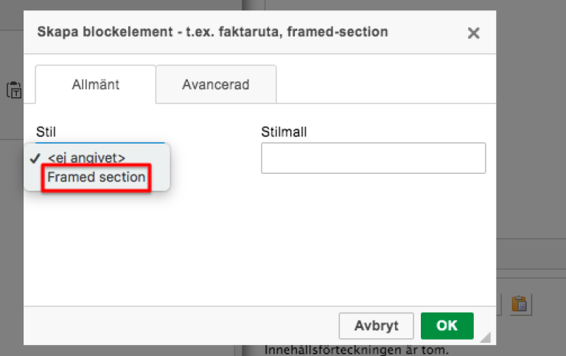
Task: Click the text Innehållsförteckningen är tom
Action: coord(356,350)
